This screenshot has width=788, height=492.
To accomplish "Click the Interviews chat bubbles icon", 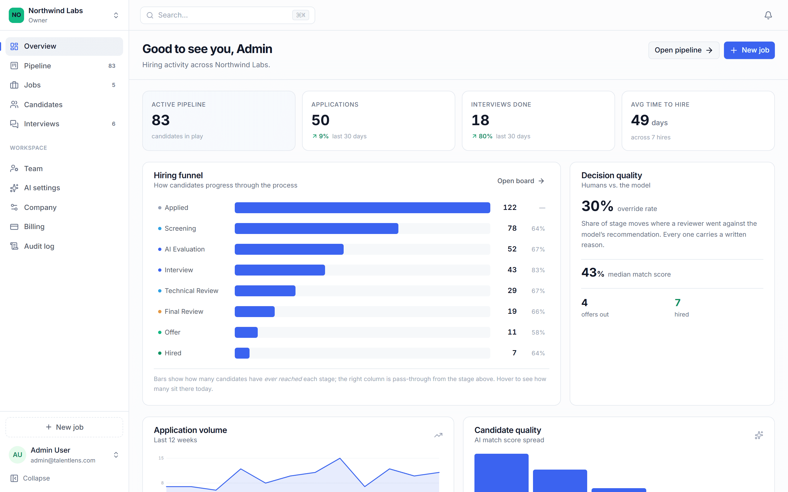I will (x=14, y=124).
